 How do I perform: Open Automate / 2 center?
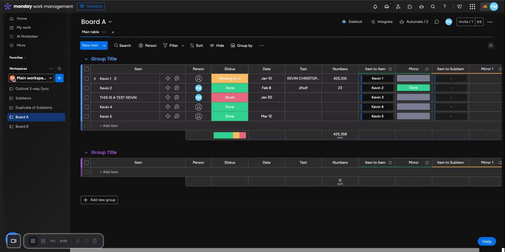coord(414,22)
